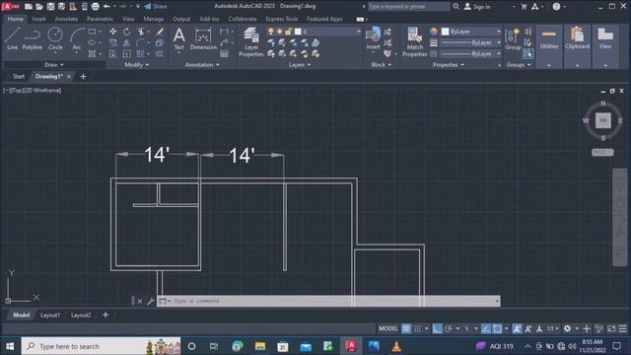Image resolution: width=631 pixels, height=355 pixels.
Task: Select the Scale tool
Action: click(x=127, y=53)
